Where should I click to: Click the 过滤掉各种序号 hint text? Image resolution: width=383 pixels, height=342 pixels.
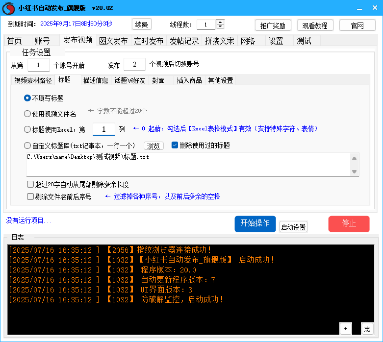click(163, 196)
